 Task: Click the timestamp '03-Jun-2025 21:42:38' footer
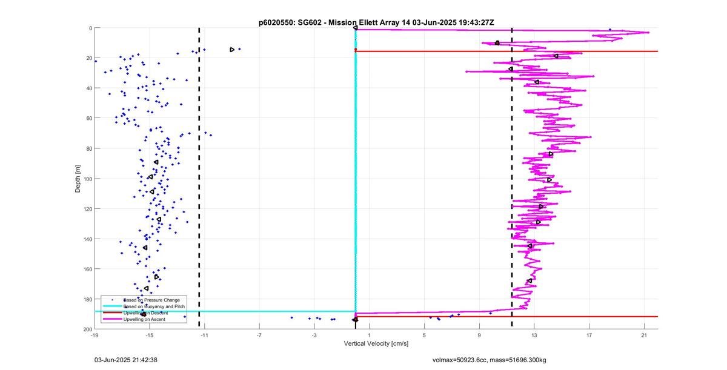126,360
